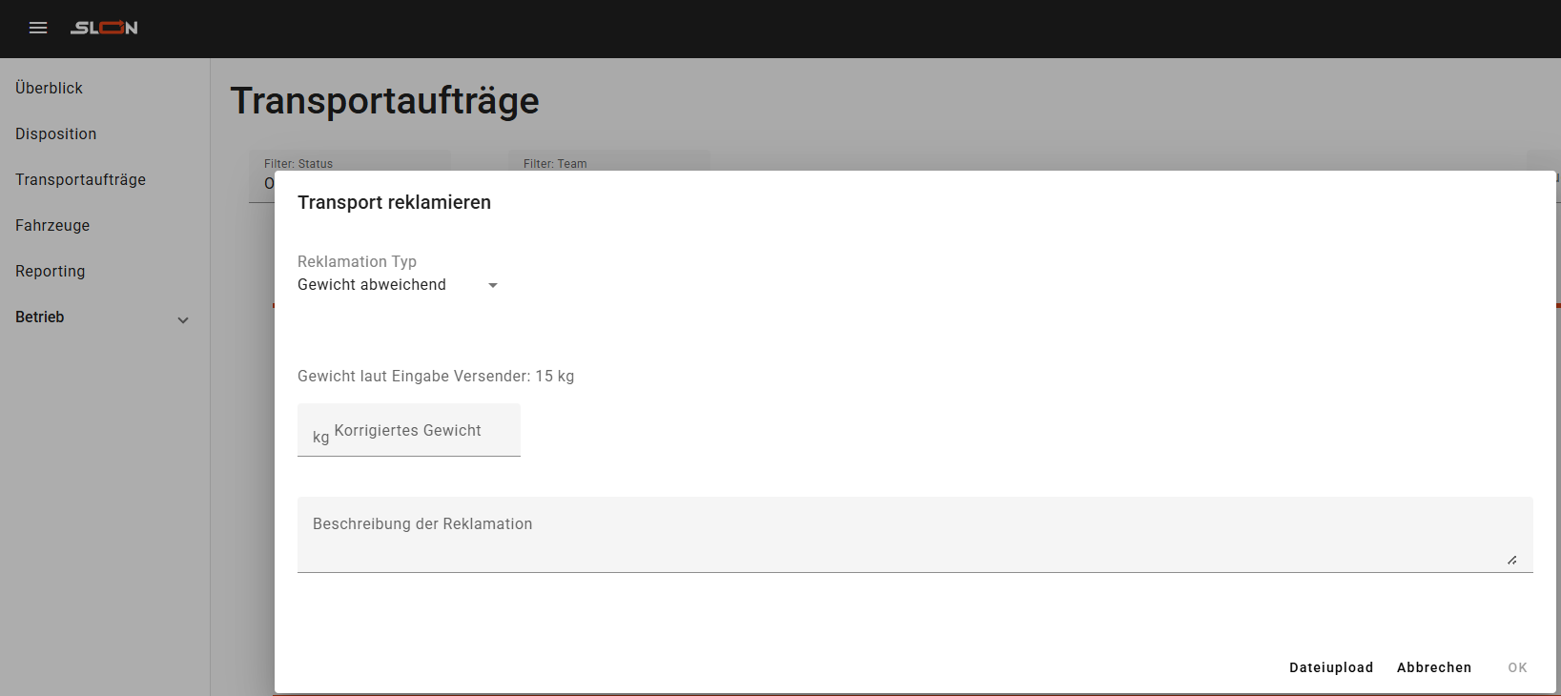
Task: Navigate to Fahrzeuge page
Action: (x=52, y=225)
